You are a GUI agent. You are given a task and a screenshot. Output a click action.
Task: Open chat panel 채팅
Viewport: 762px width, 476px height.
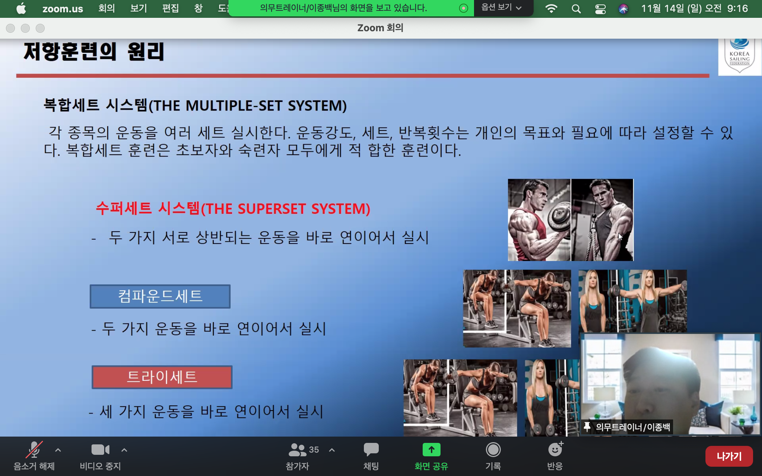371,456
